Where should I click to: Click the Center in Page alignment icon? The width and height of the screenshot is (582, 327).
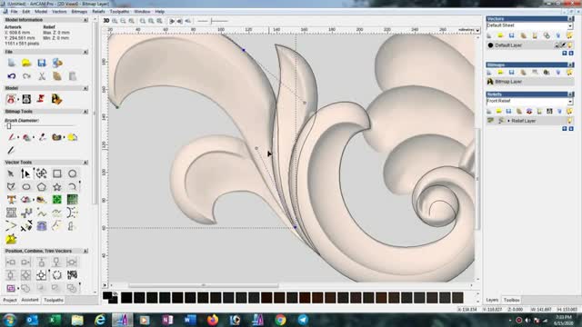click(41, 275)
